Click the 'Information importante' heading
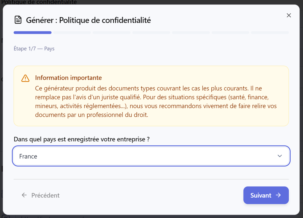The height and width of the screenshot is (218, 303). pyautogui.click(x=68, y=78)
